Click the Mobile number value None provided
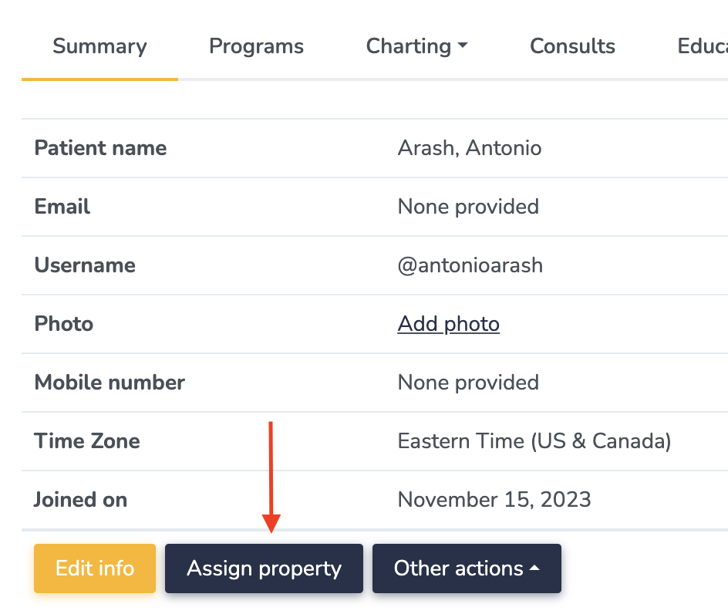728x614 pixels. (467, 383)
